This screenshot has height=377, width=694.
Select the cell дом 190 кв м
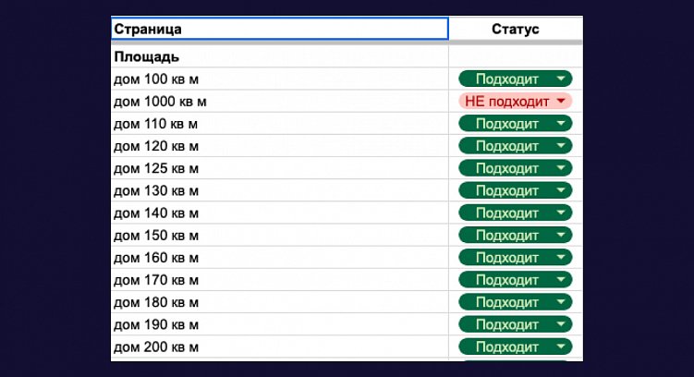(280, 324)
